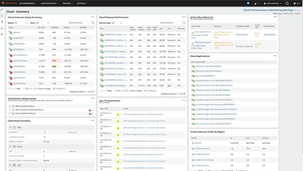Open the AZSHPWEB02v instance link
The width and height of the screenshot is (303, 171).
[x=19, y=72]
